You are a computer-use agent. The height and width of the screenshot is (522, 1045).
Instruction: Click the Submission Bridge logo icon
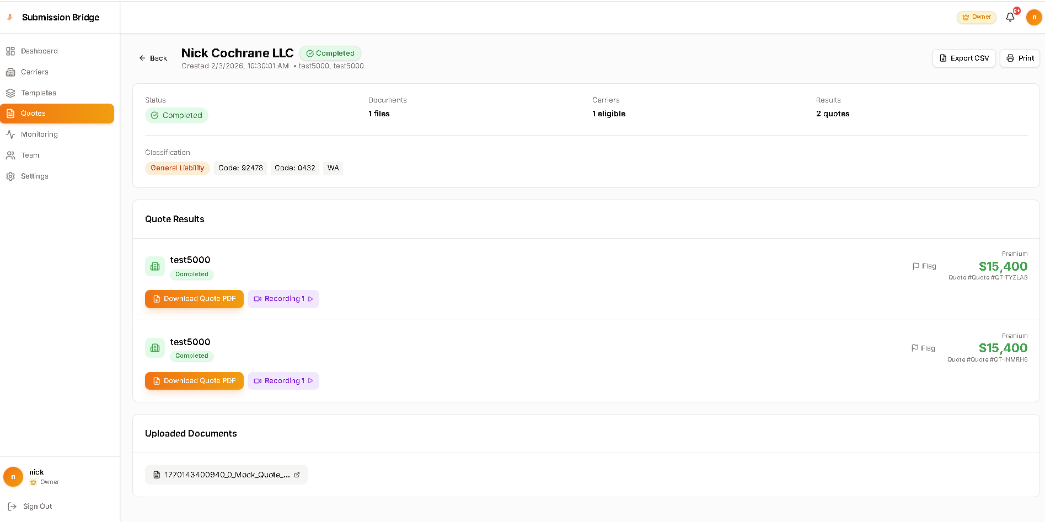point(10,17)
